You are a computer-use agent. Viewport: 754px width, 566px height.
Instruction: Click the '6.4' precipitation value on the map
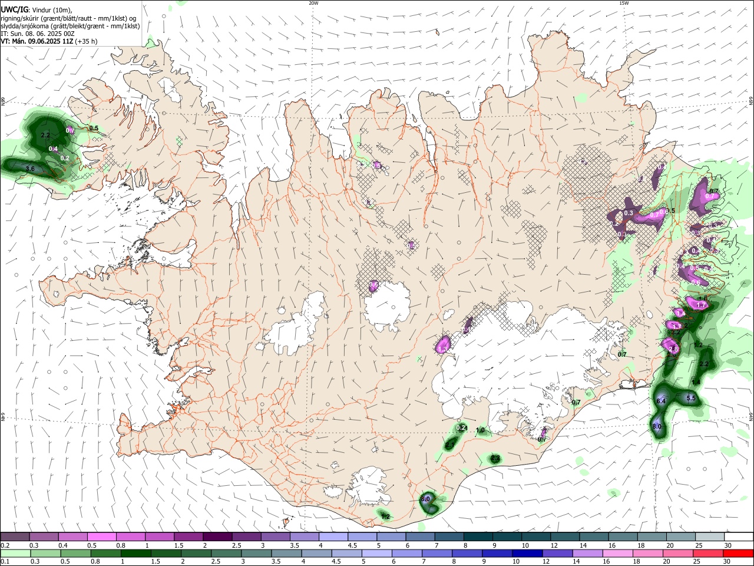tap(661, 401)
